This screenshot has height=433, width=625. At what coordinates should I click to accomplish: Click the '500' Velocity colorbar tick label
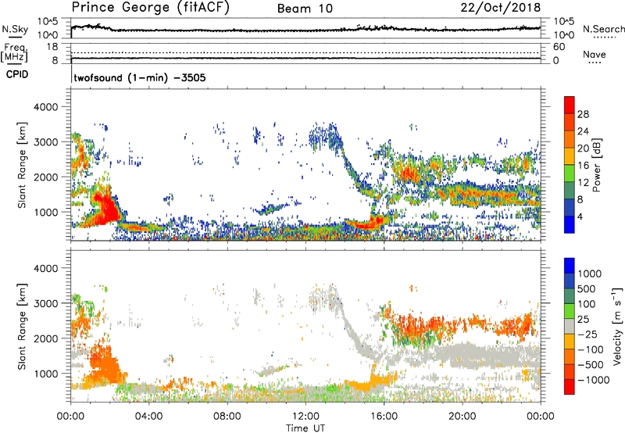pyautogui.click(x=587, y=288)
